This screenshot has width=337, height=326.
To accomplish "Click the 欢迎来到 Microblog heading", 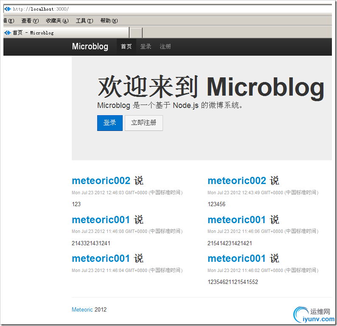I will pyautogui.click(x=211, y=87).
